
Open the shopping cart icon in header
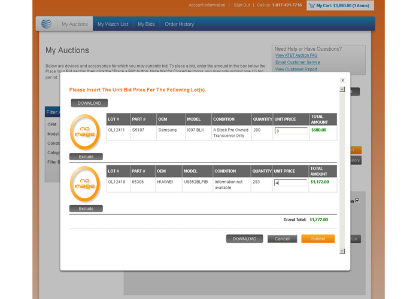pyautogui.click(x=312, y=5)
